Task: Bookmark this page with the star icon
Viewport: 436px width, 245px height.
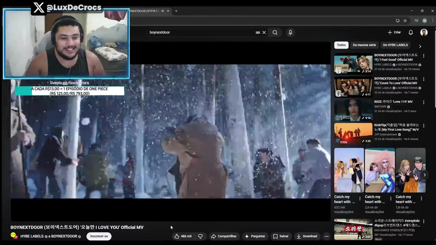Action: point(405,21)
